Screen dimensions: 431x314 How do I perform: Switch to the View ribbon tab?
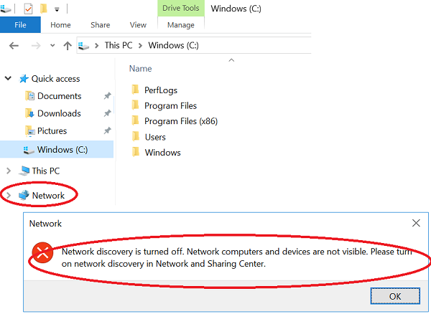coord(137,25)
